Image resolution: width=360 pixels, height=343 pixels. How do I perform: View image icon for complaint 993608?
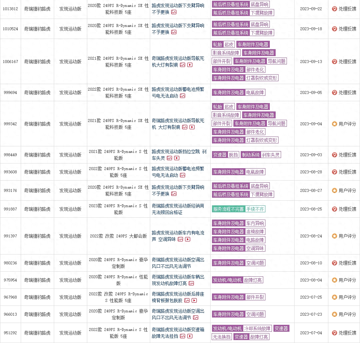click(183, 176)
